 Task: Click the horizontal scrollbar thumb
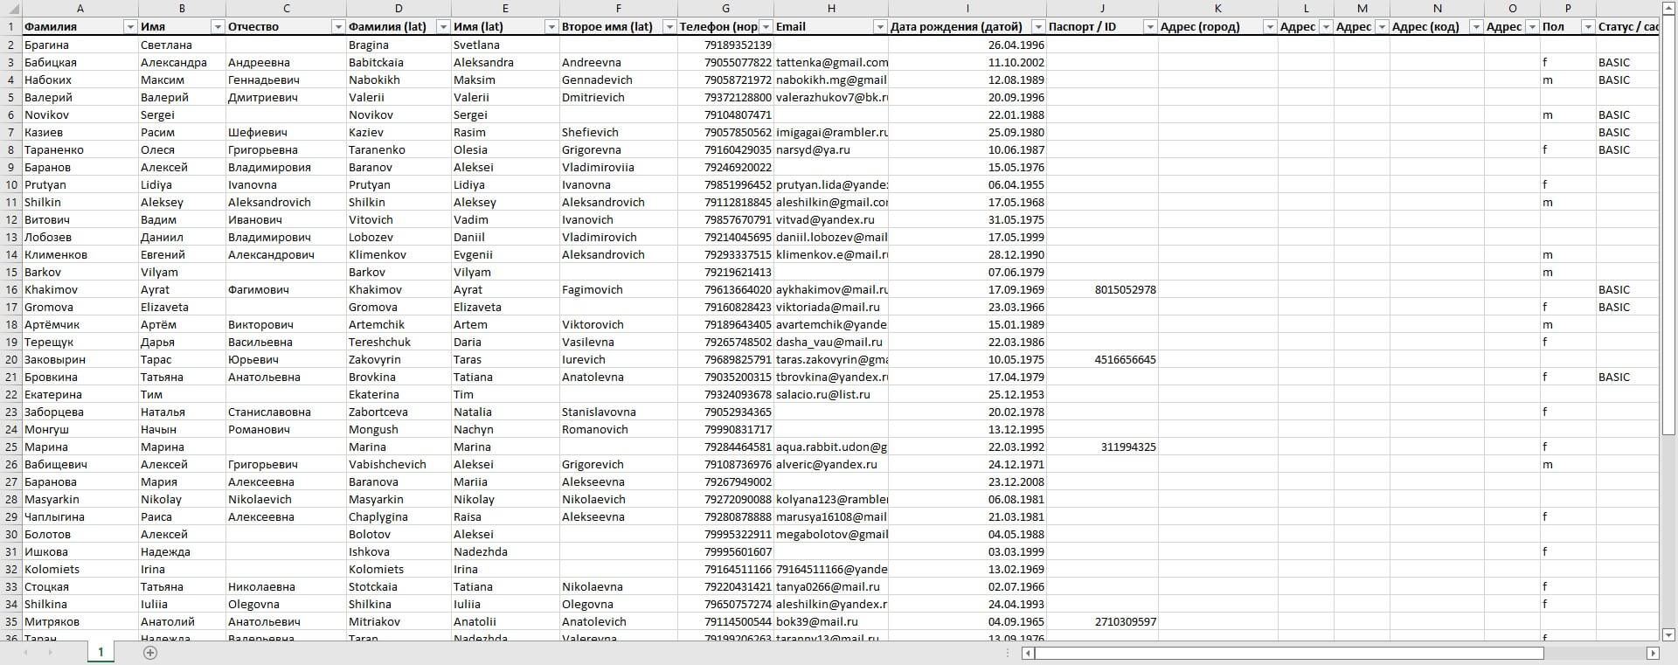tap(1289, 653)
